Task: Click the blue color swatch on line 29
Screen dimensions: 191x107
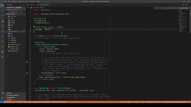Action: pyautogui.click(x=27, y=73)
